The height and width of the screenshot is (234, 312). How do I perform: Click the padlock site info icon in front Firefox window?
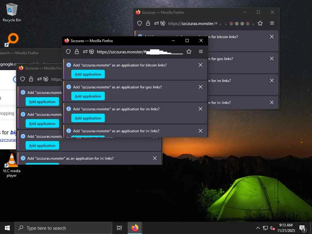tap(76, 52)
